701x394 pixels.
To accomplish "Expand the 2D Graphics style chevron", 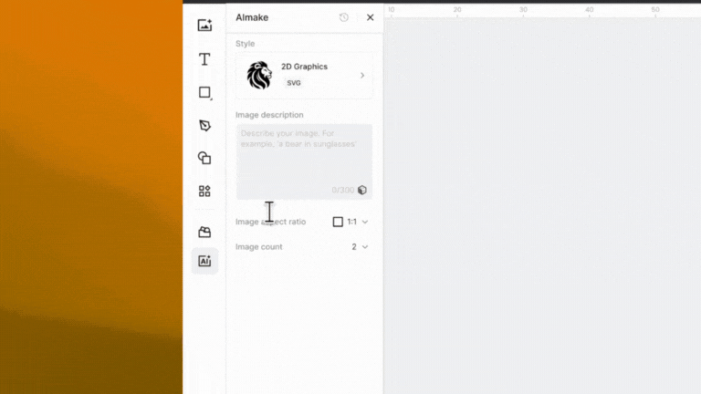I will 362,76.
